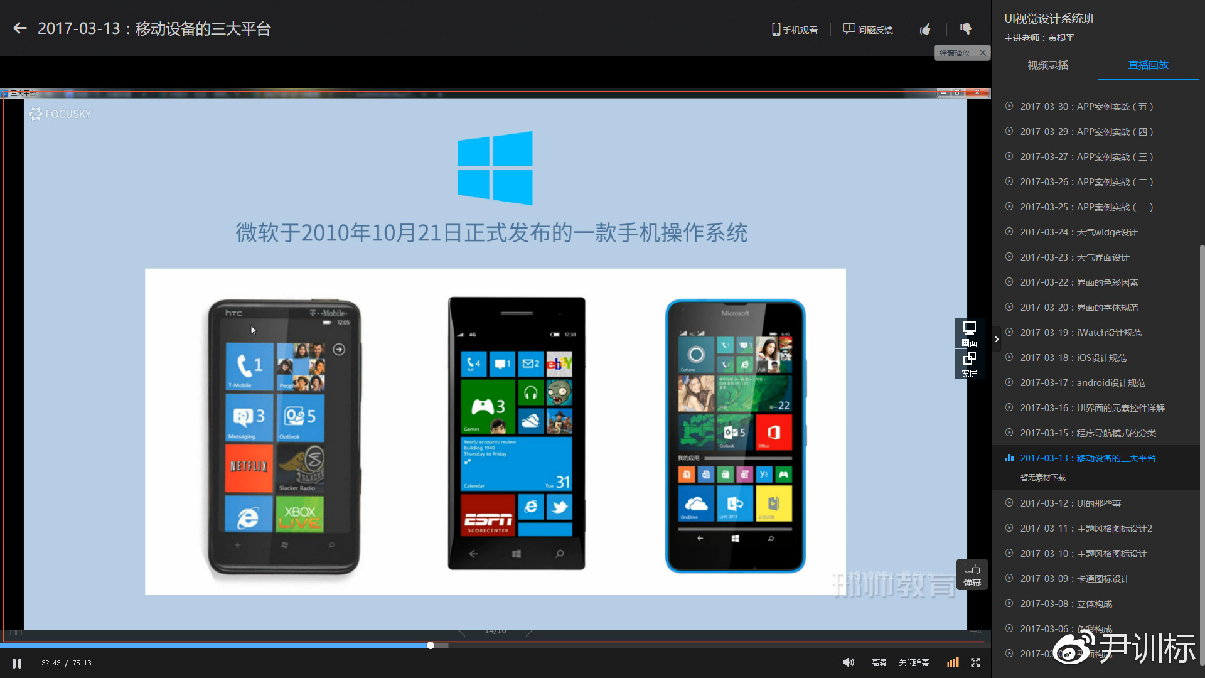
Task: Click the blue Microsoft Lumia phone image
Action: [735, 436]
